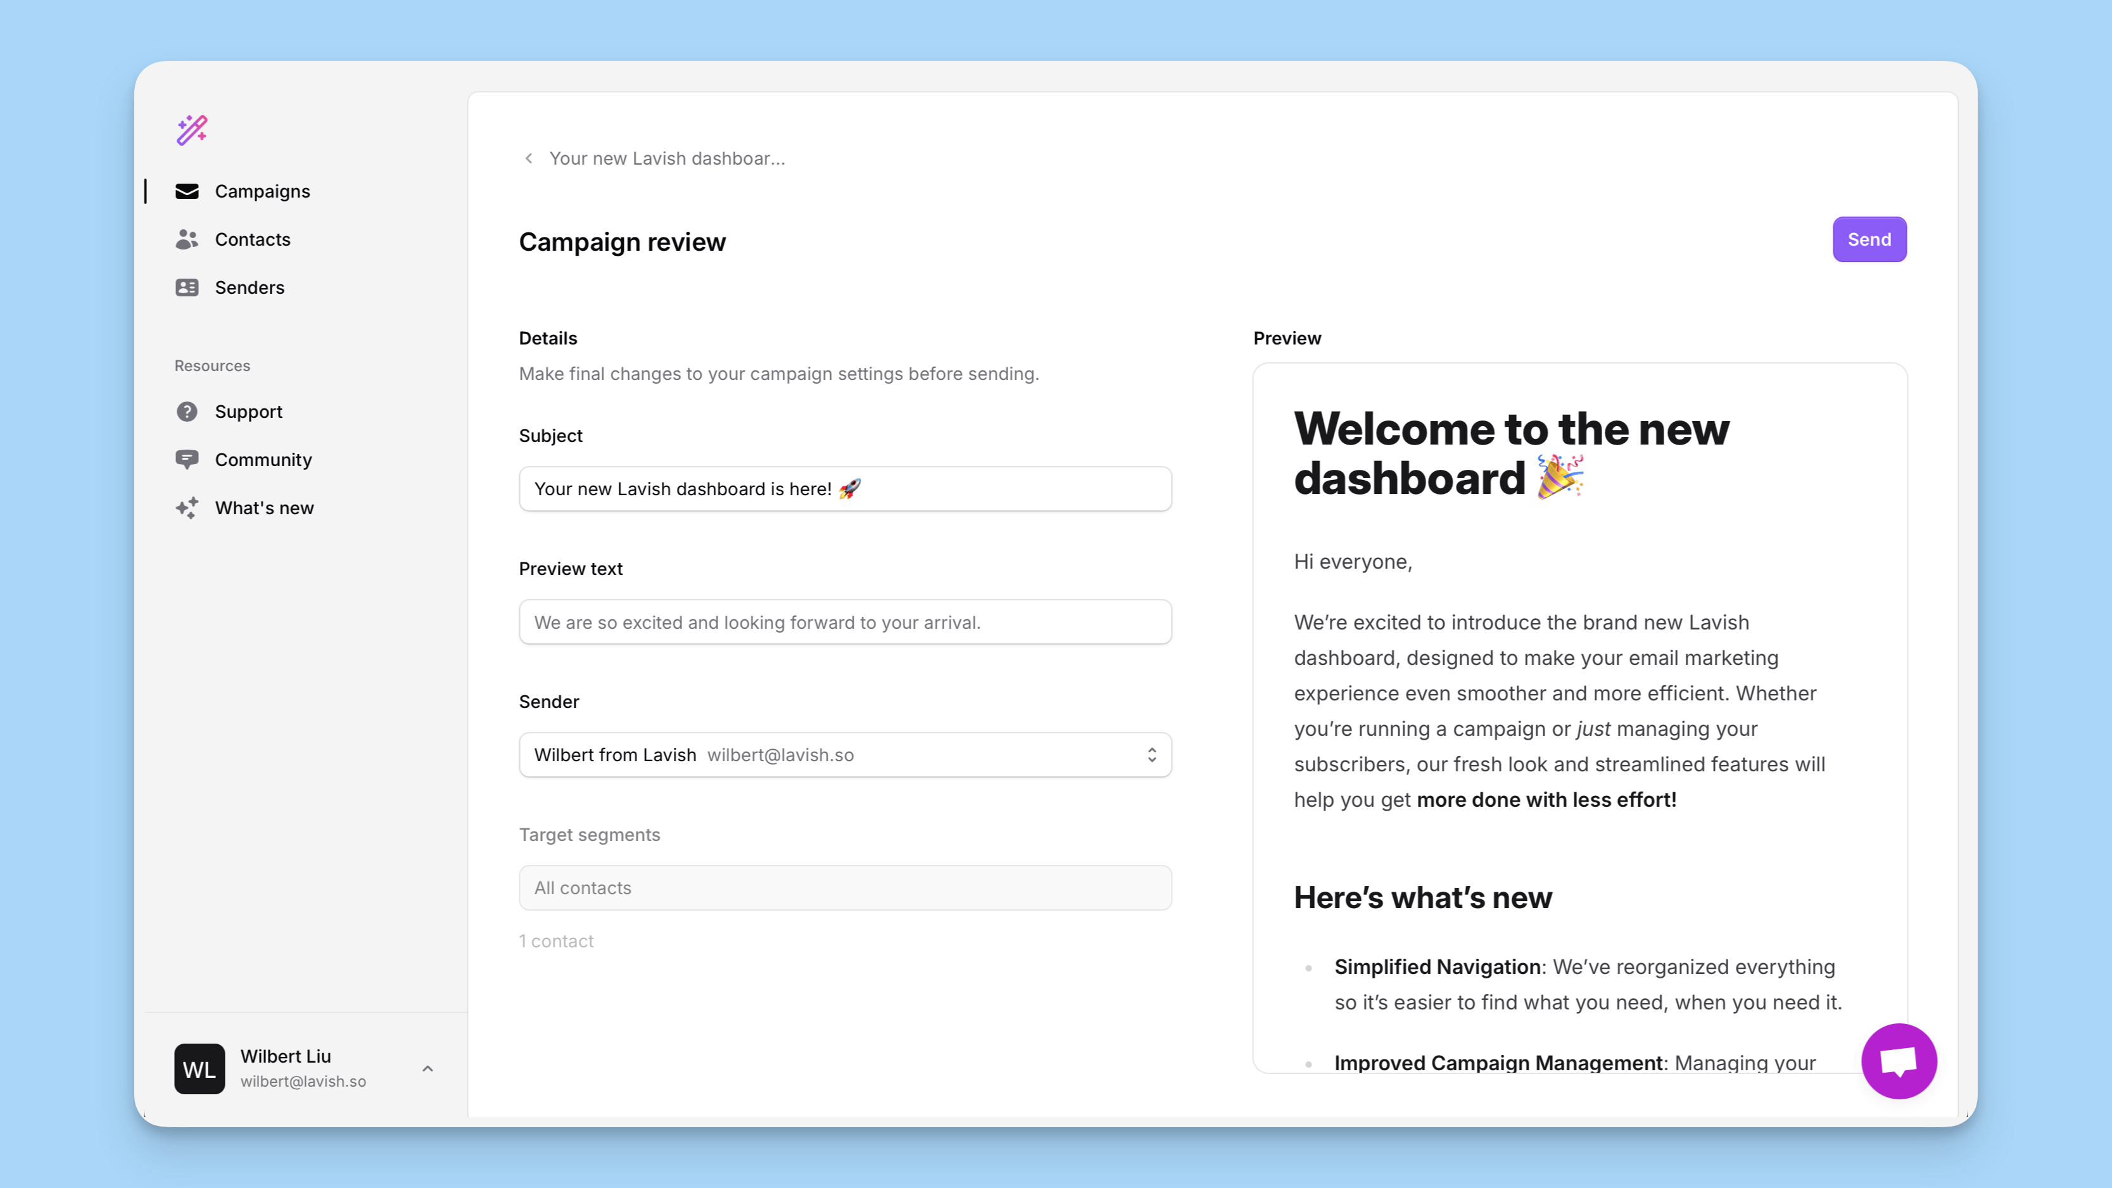Click the Send button to dispatch campaign
Screen dimensions: 2112x1188
(x=1869, y=239)
